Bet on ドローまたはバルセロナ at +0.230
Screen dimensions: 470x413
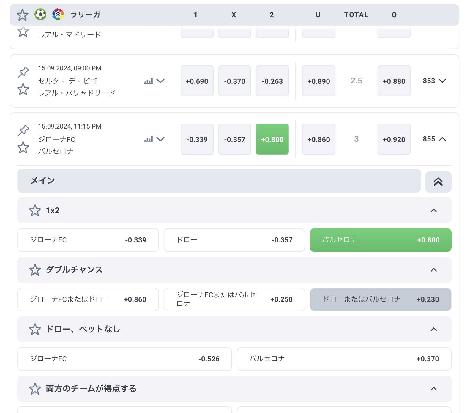coord(380,299)
